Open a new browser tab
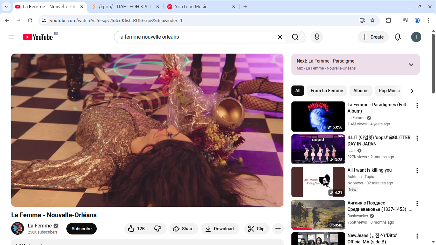The width and height of the screenshot is (436, 245). coord(245,7)
